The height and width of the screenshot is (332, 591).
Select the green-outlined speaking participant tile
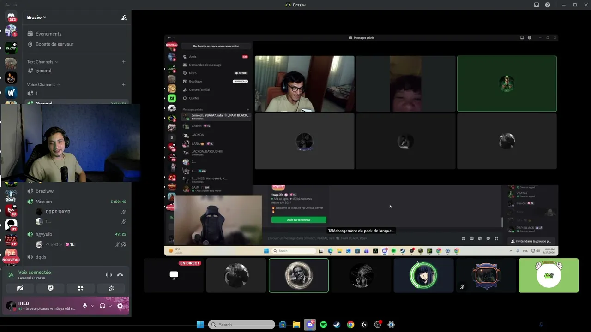click(299, 275)
